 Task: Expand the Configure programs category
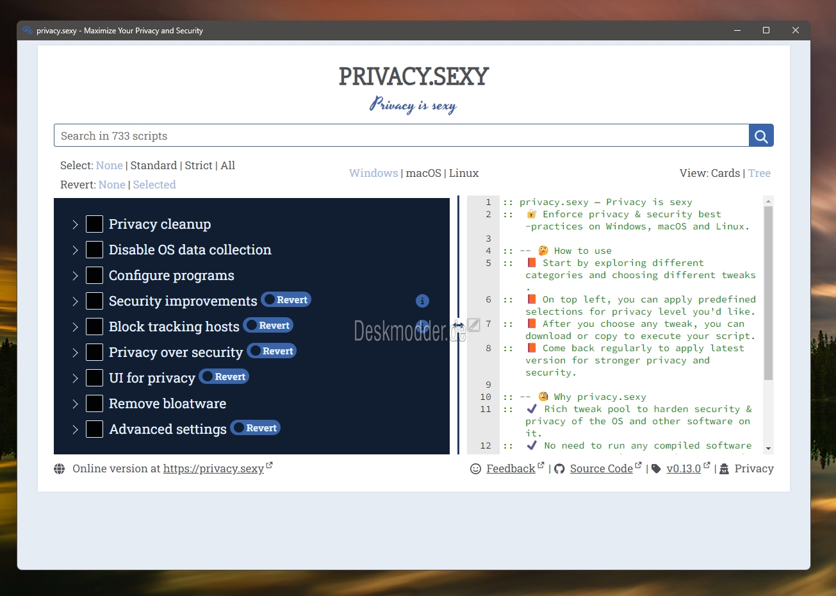click(74, 275)
